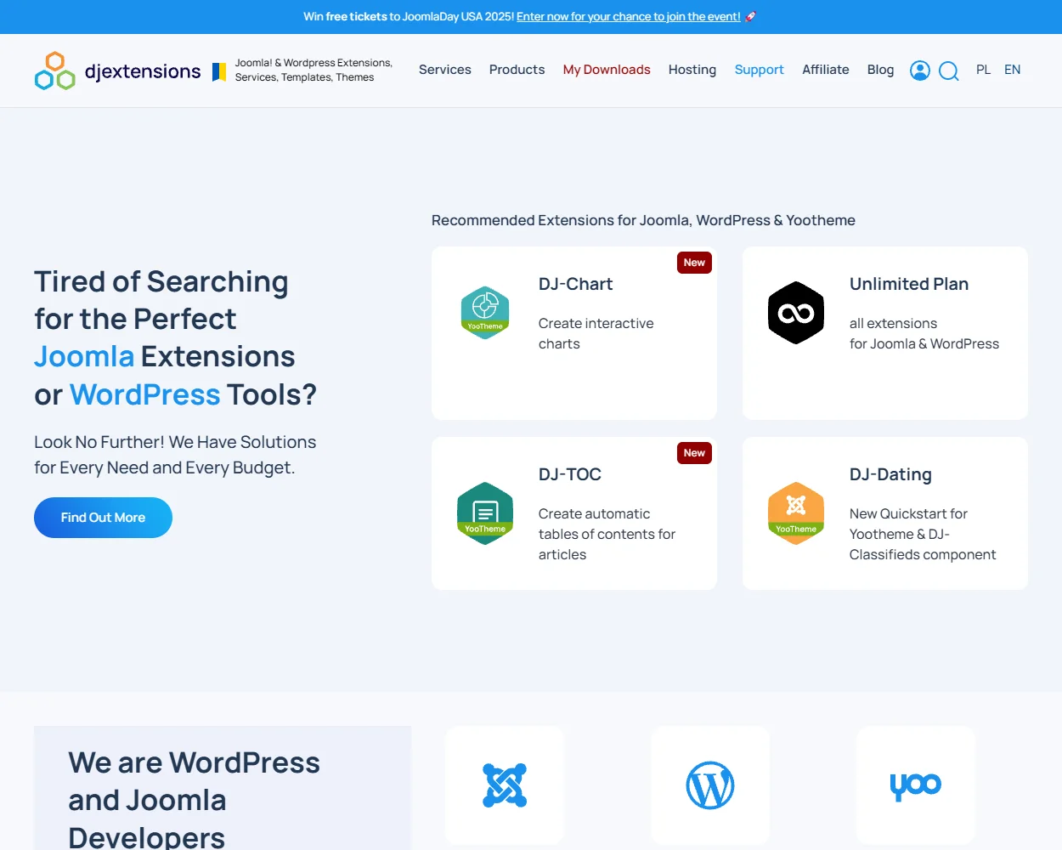
Task: Open the Services menu
Action: click(x=445, y=70)
